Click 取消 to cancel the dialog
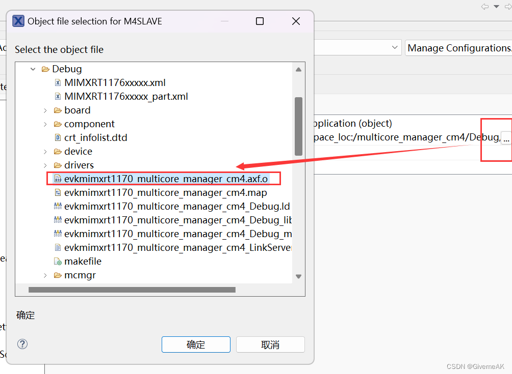 coord(270,344)
